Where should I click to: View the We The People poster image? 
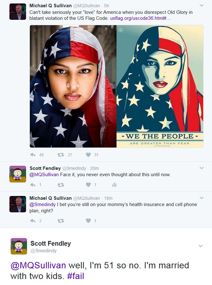tap(160, 86)
